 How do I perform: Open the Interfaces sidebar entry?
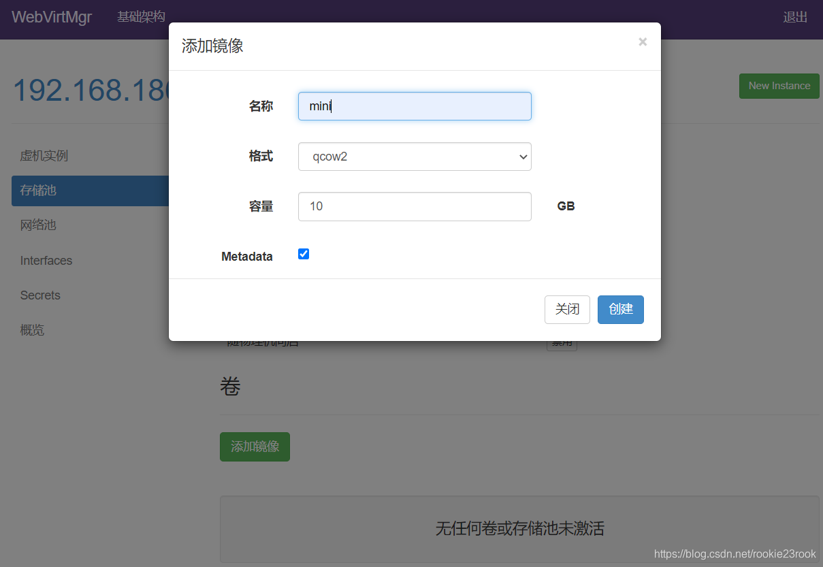pyautogui.click(x=46, y=260)
